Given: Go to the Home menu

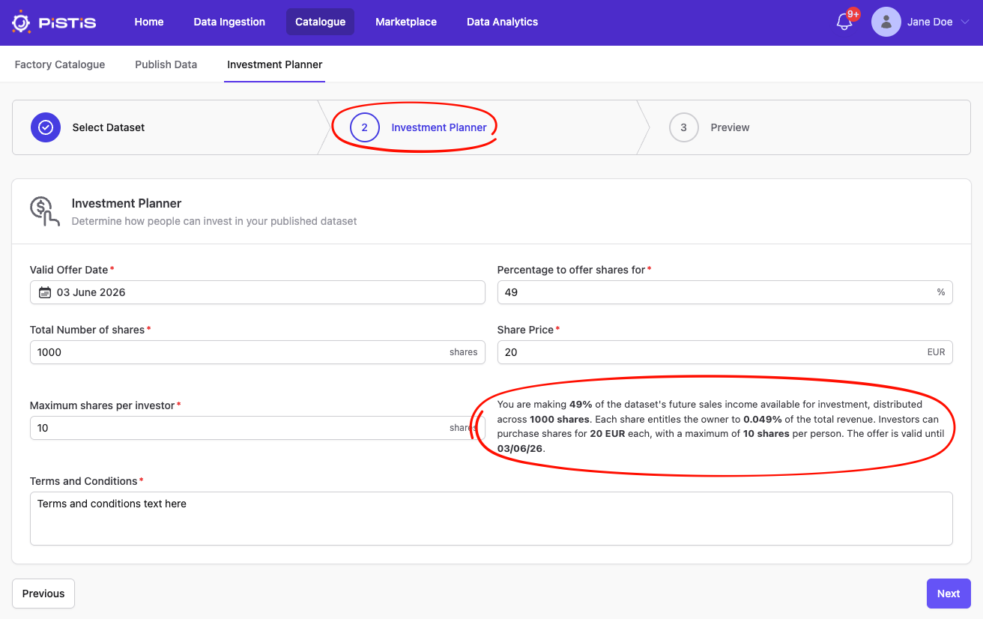Looking at the screenshot, I should [x=149, y=22].
